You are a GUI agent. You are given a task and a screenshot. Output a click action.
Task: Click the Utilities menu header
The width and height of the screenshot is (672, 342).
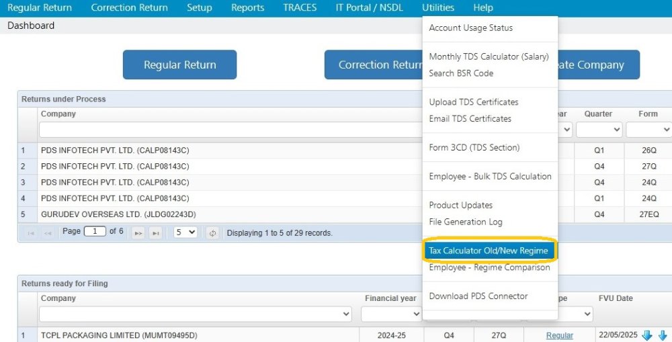click(x=438, y=7)
